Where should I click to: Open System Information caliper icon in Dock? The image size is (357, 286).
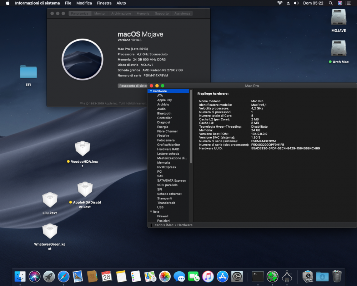pyautogui.click(x=287, y=276)
